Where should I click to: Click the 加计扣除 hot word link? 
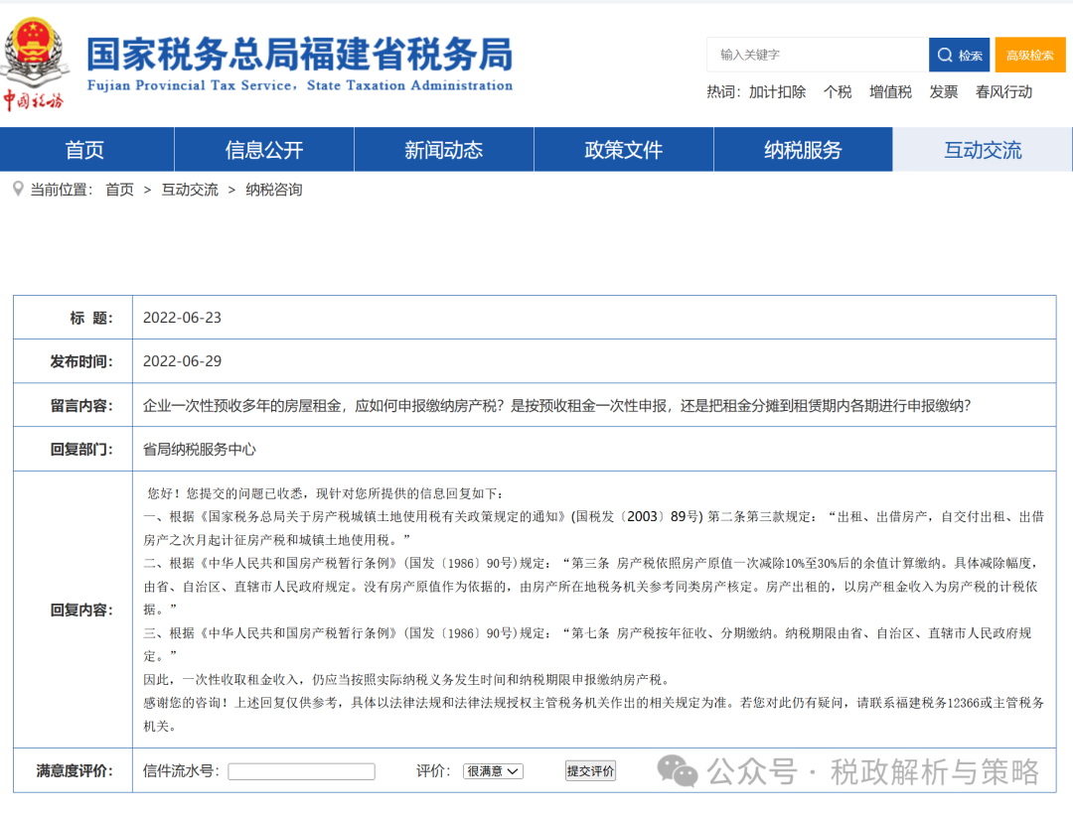point(777,92)
